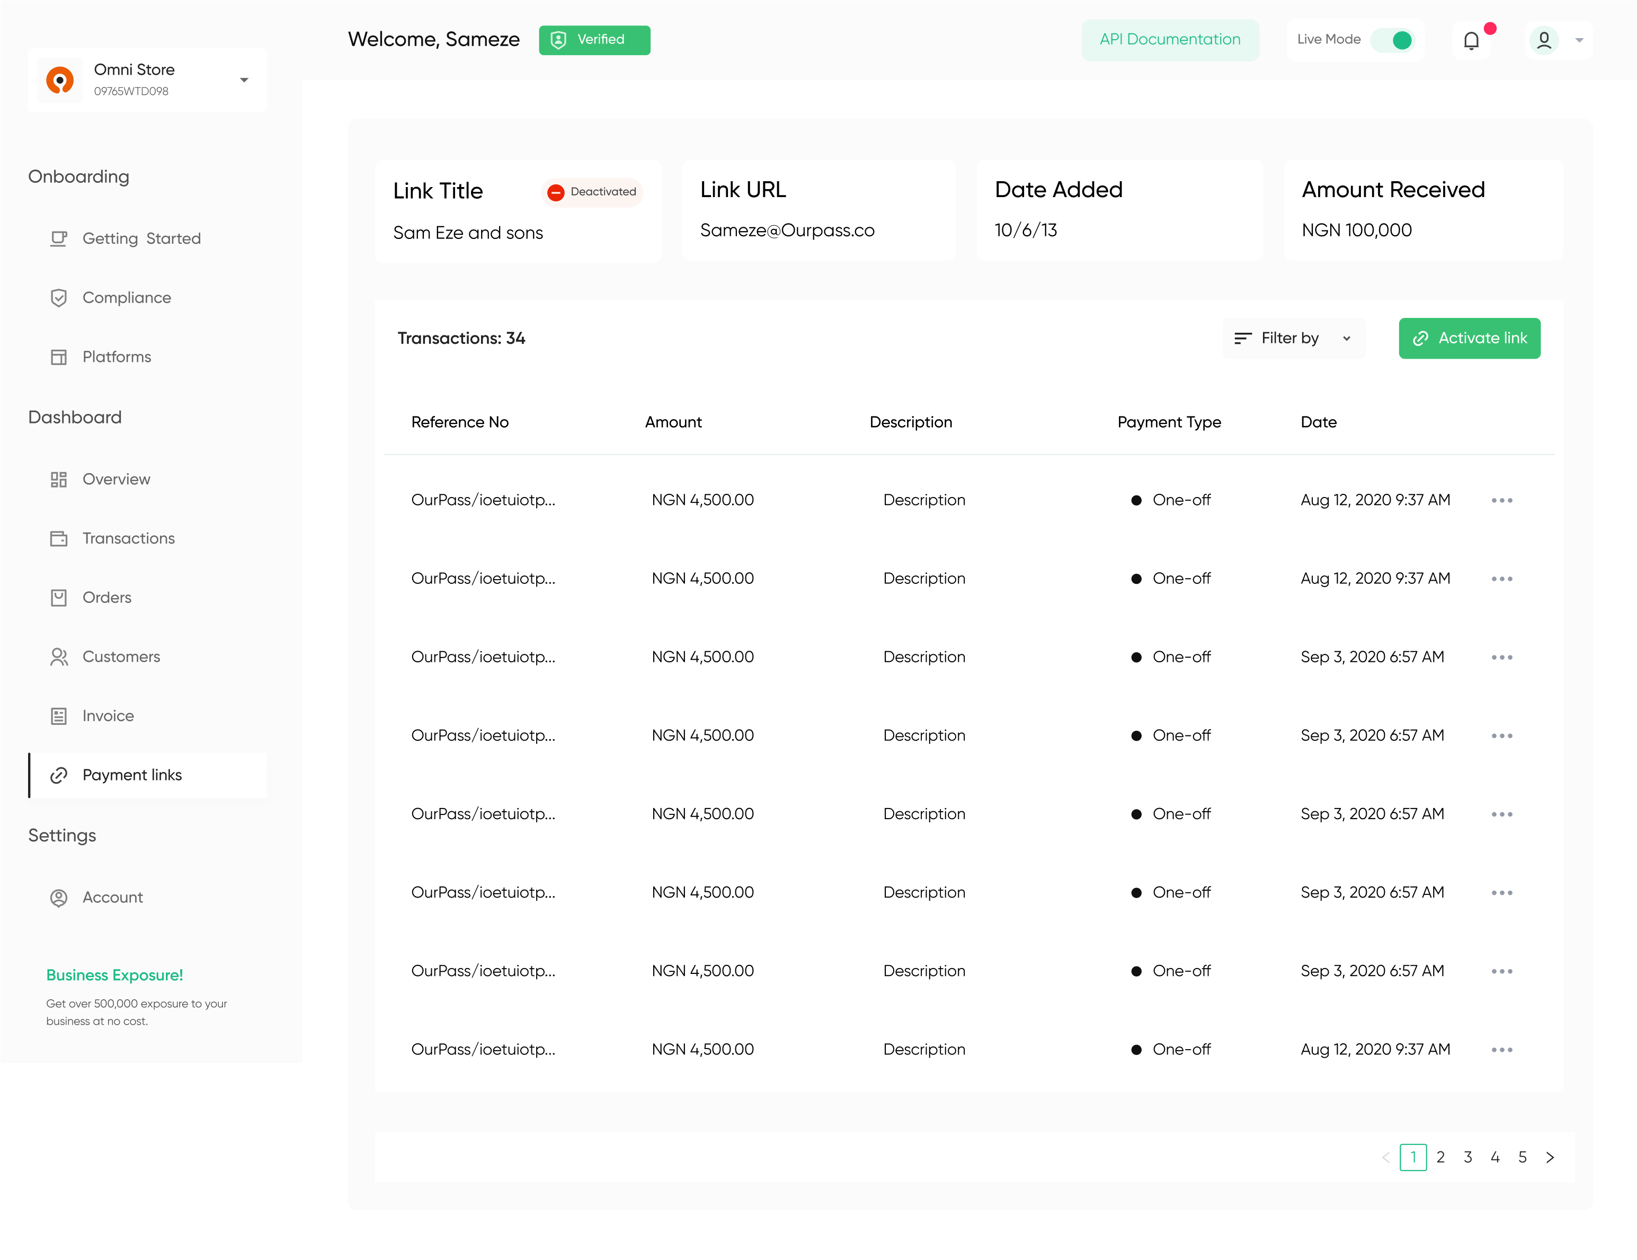The height and width of the screenshot is (1260, 1637).
Task: Click the red Deactivated status icon
Action: point(555,193)
